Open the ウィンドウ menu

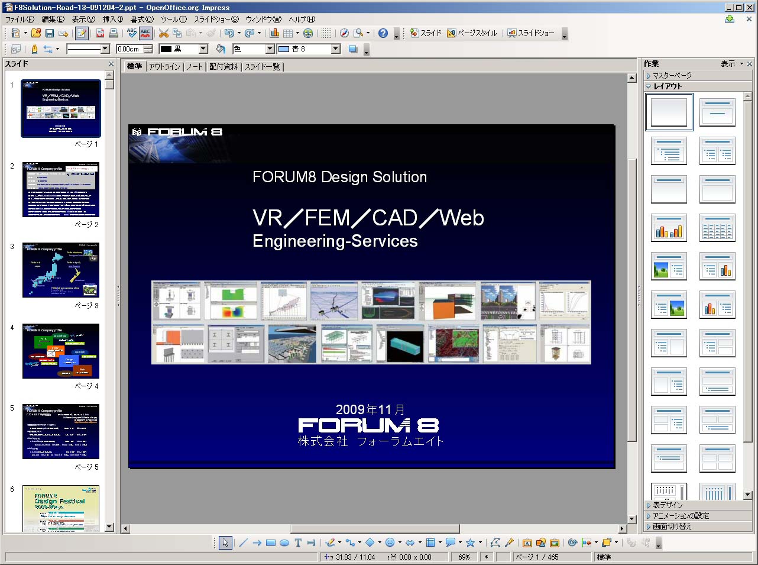[264, 20]
